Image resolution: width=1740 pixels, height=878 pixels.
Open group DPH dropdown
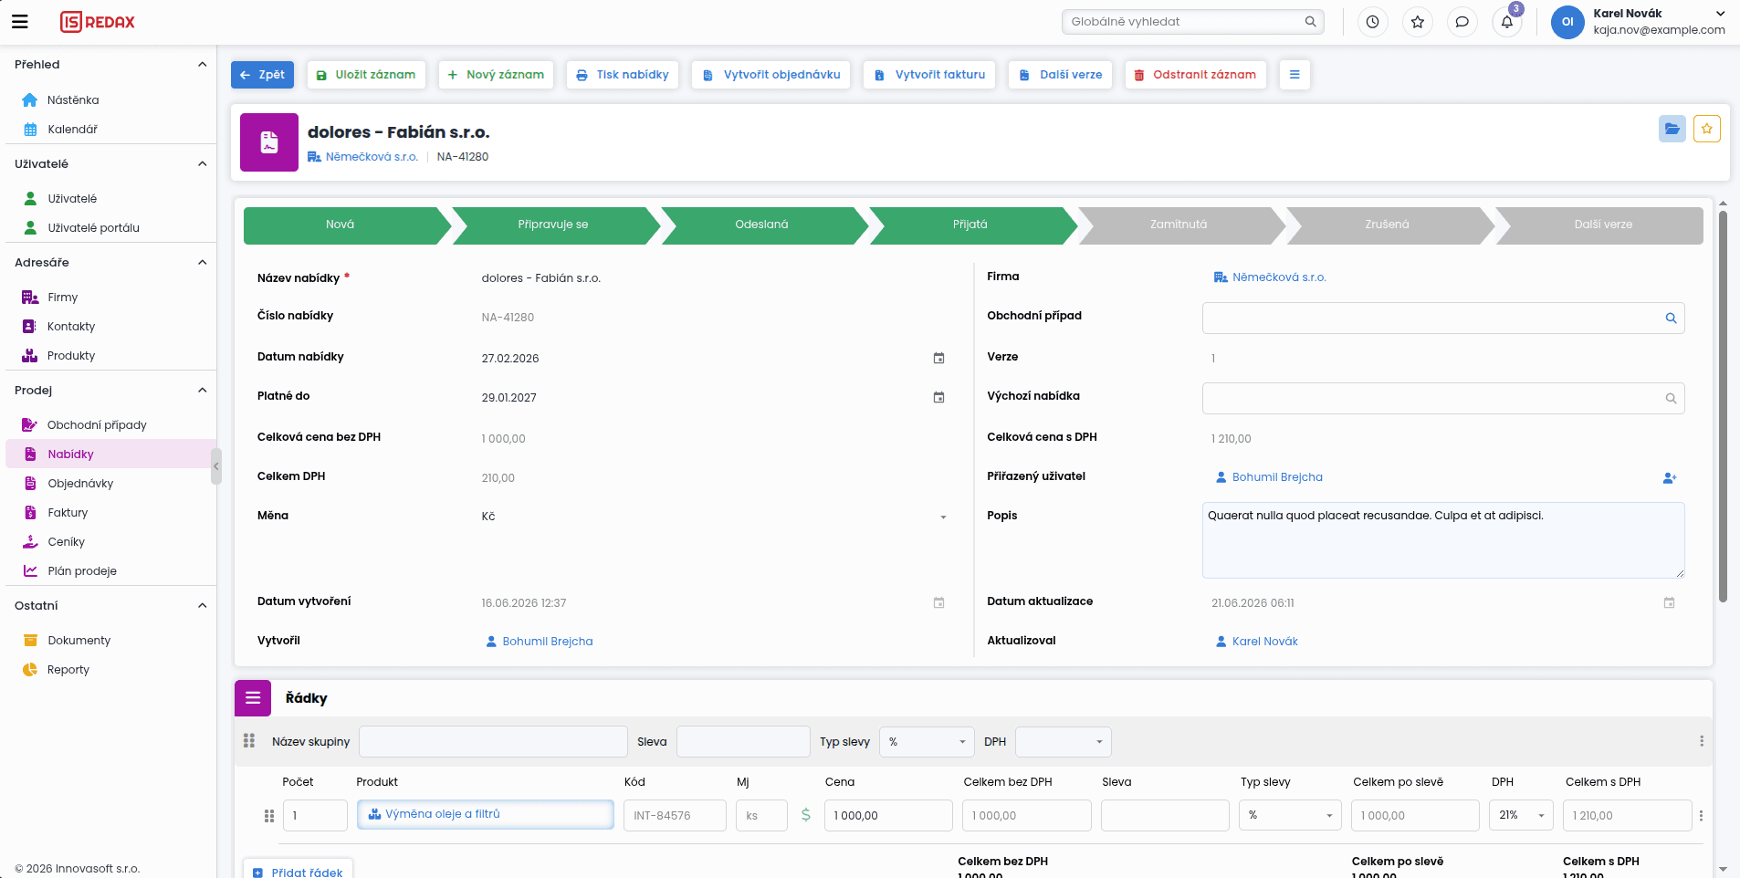tap(1063, 742)
